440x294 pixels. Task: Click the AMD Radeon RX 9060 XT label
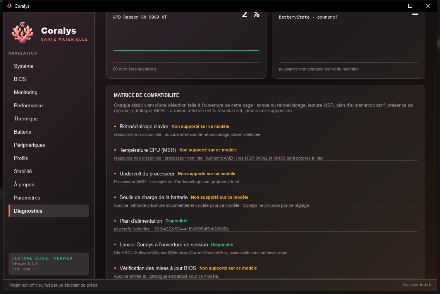click(x=140, y=17)
